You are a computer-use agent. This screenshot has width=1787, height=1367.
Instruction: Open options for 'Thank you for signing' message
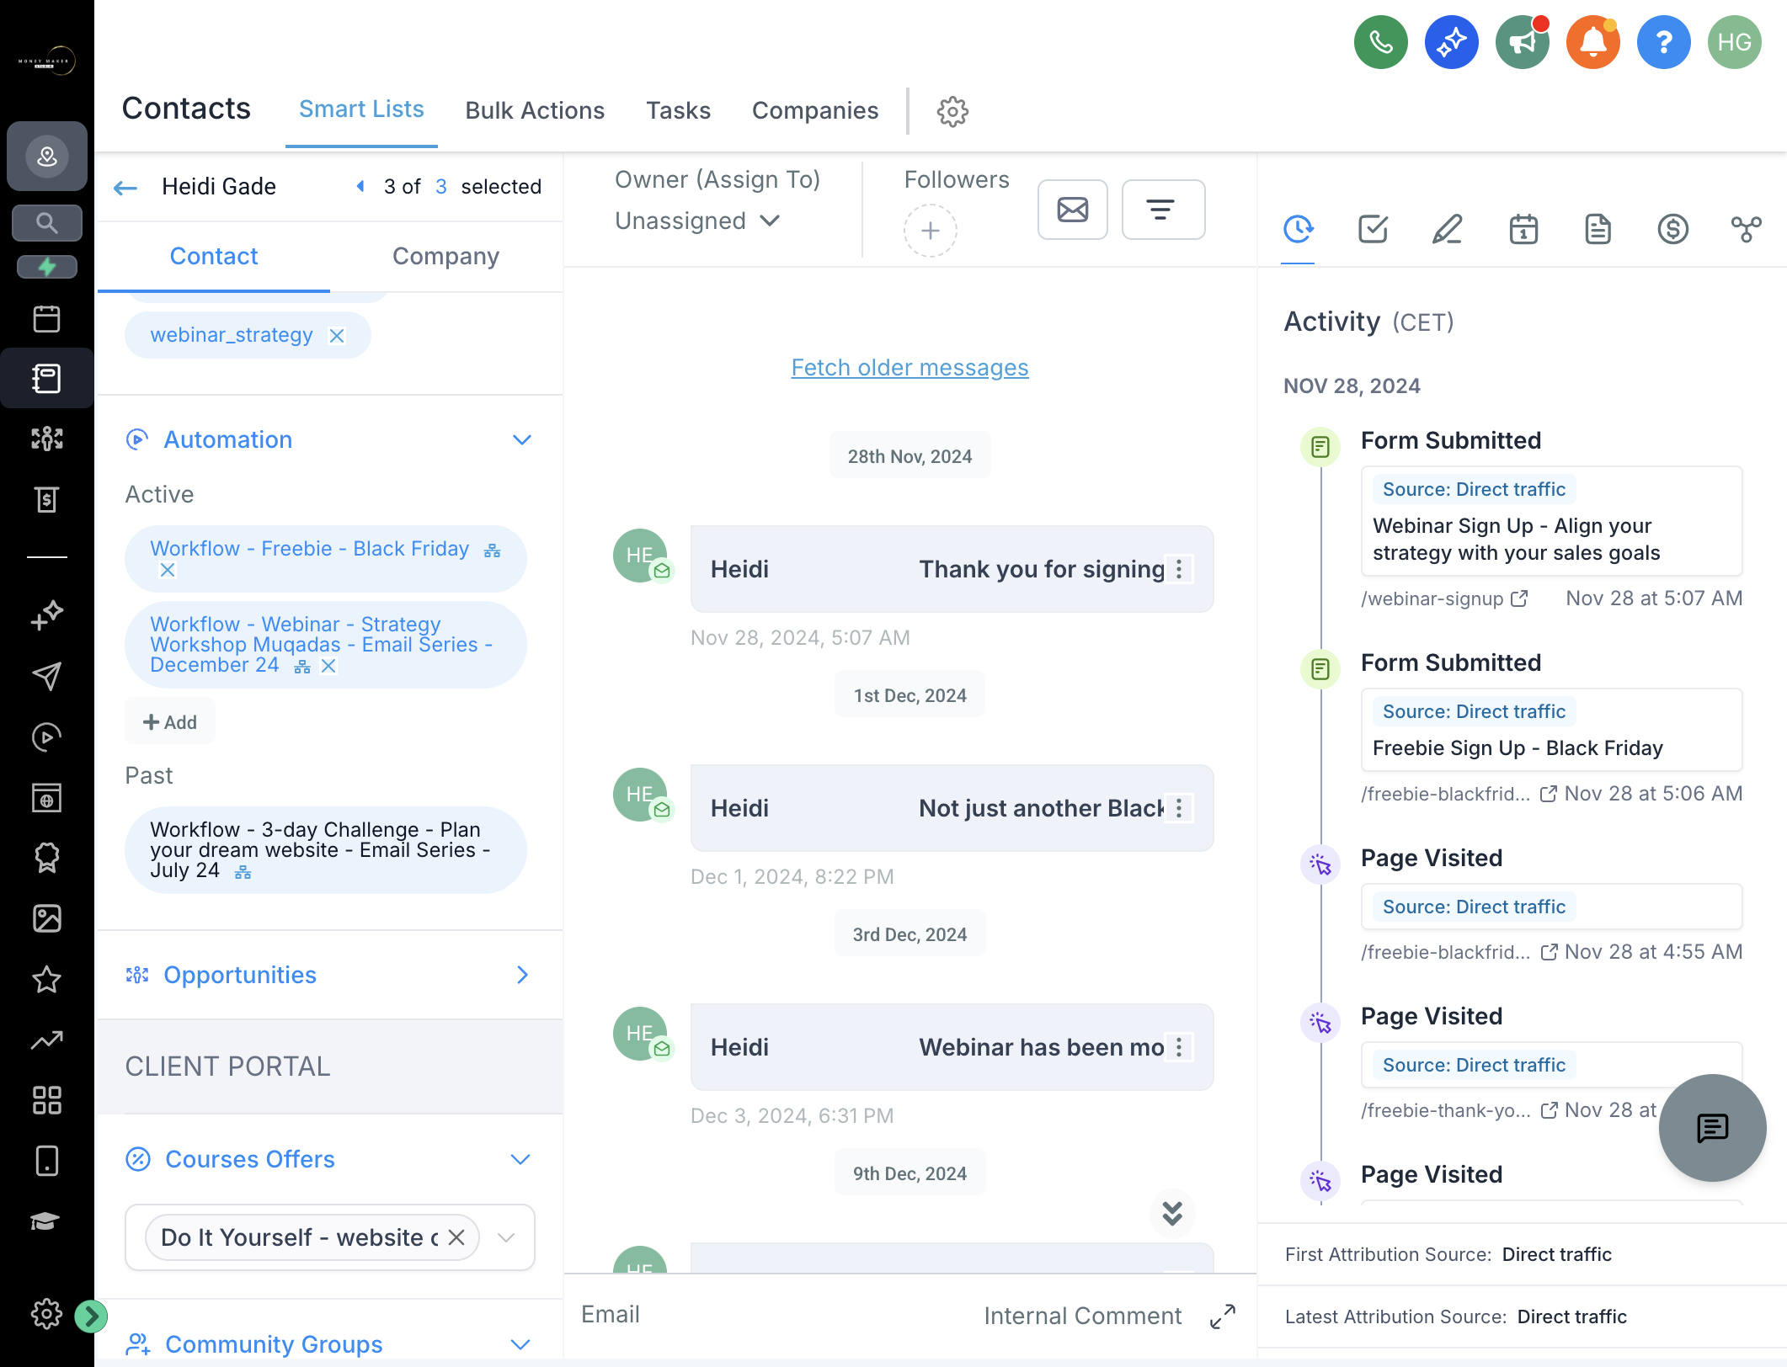click(x=1179, y=569)
